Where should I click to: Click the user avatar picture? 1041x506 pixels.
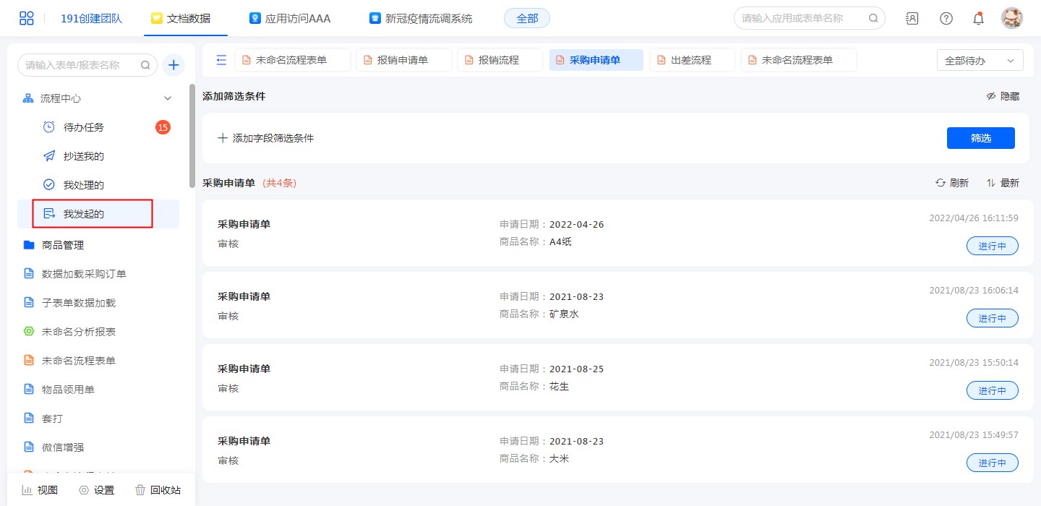(x=1011, y=18)
